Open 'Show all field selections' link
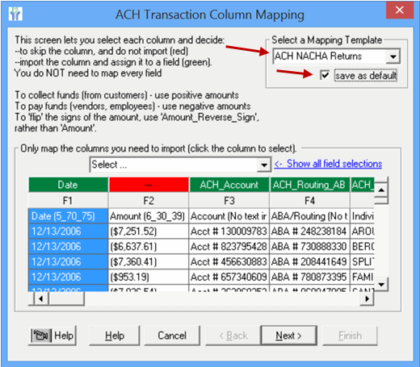Screen dimensions: 420x367 coord(328,164)
